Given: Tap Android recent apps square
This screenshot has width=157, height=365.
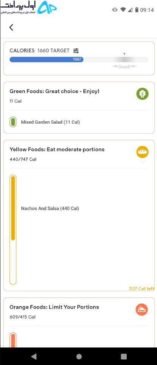Looking at the screenshot, I should tap(124, 356).
